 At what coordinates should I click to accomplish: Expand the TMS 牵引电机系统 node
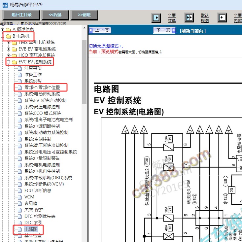coord(8,43)
